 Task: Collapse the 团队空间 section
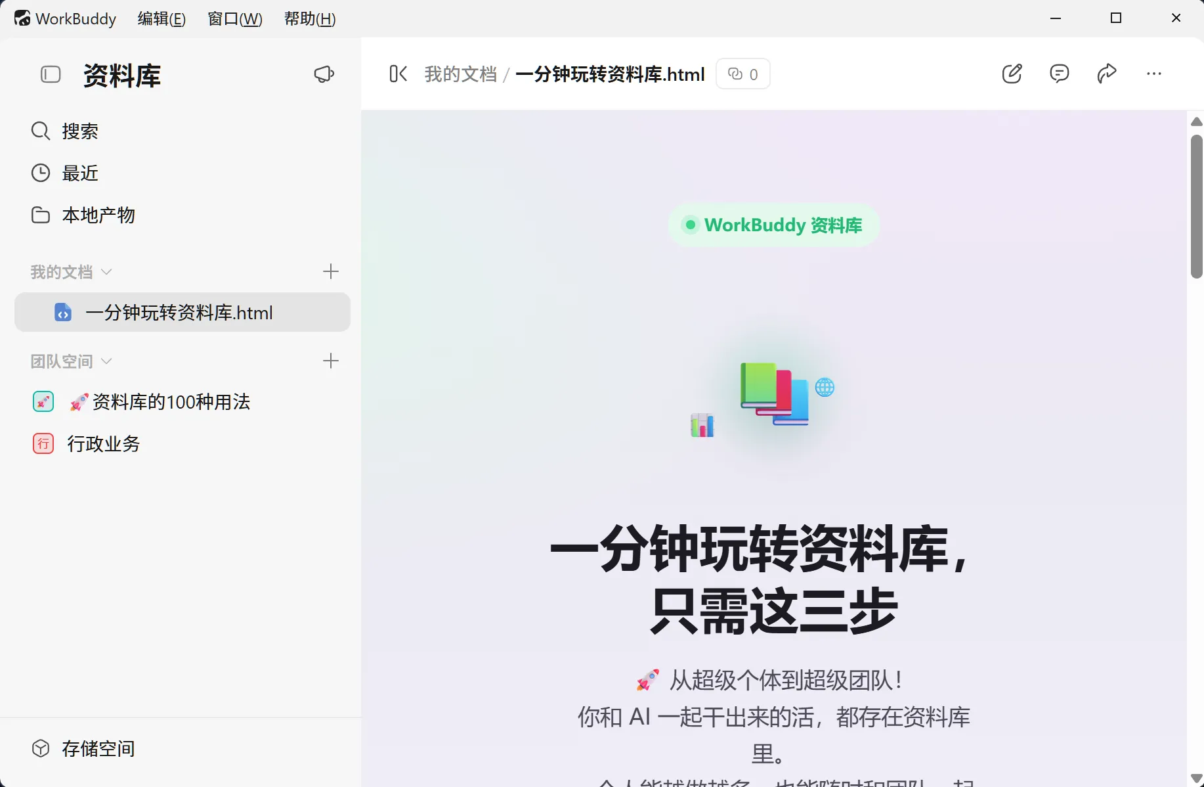click(71, 361)
